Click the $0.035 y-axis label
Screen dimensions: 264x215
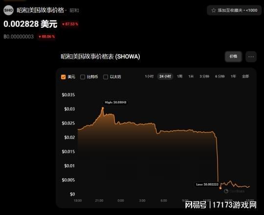coord(68,95)
